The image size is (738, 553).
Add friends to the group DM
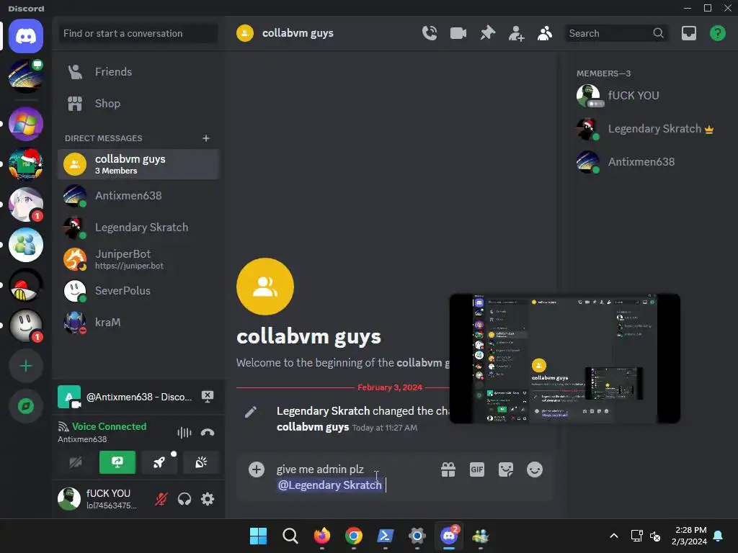(x=516, y=33)
